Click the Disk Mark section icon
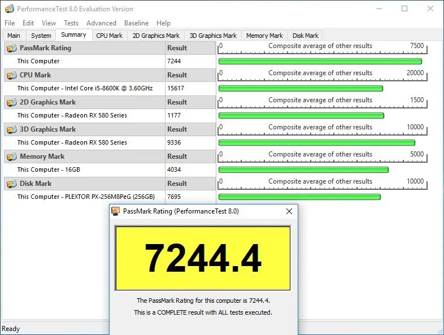This screenshot has height=335, width=444. point(12,184)
